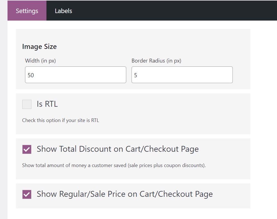Click the gray sidebar strip at the left edge
Screen dimensions: 277x219
click(4, 111)
